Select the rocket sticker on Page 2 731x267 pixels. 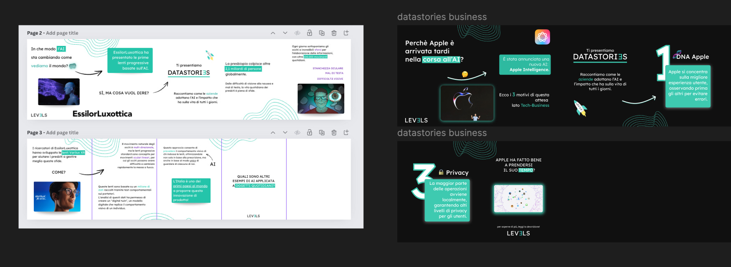210,55
